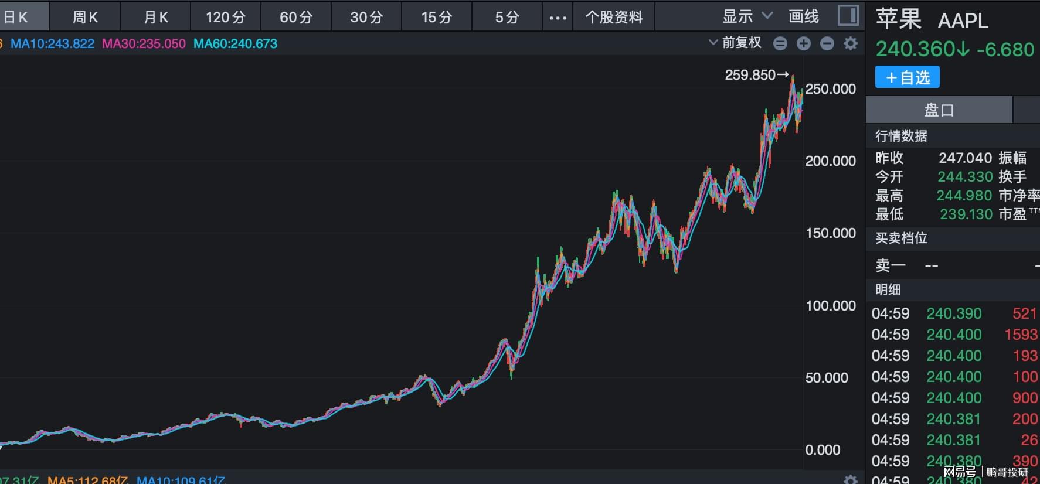The height and width of the screenshot is (484, 1040).
Task: Open the volume panel settings gear
Action: 850,479
